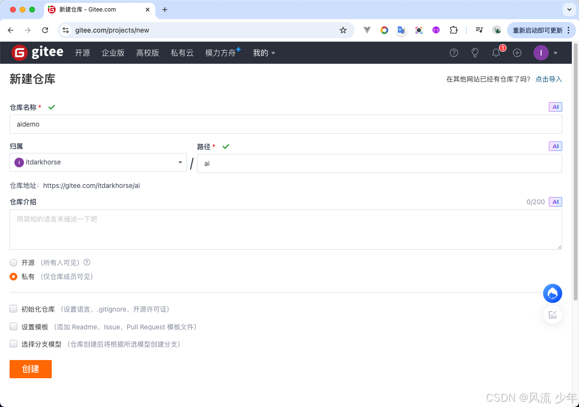
Task: Click the page vertical scrollbar
Action: pos(576,173)
